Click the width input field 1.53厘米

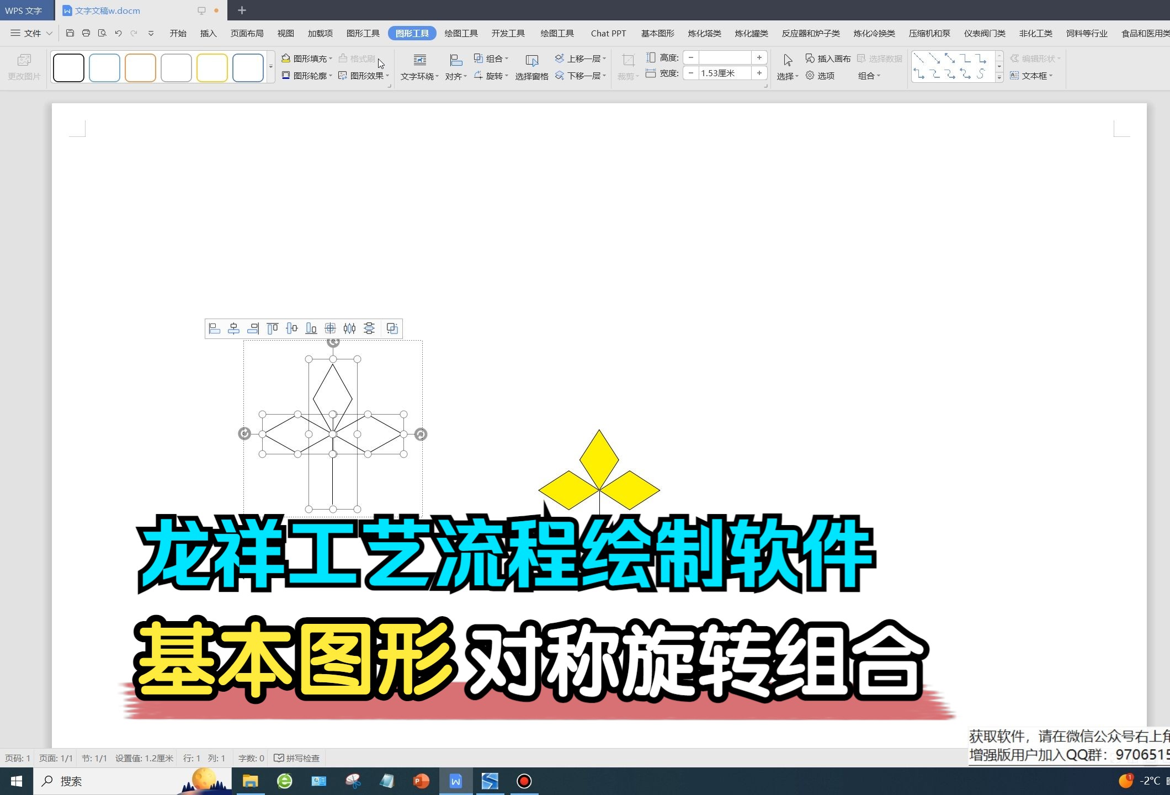tap(725, 73)
